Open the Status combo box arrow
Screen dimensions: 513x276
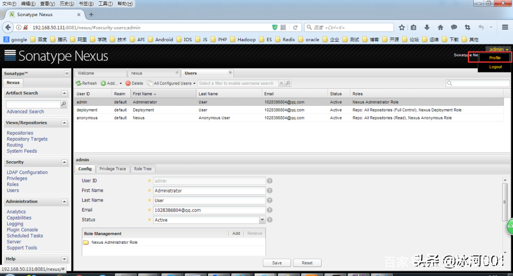click(262, 220)
